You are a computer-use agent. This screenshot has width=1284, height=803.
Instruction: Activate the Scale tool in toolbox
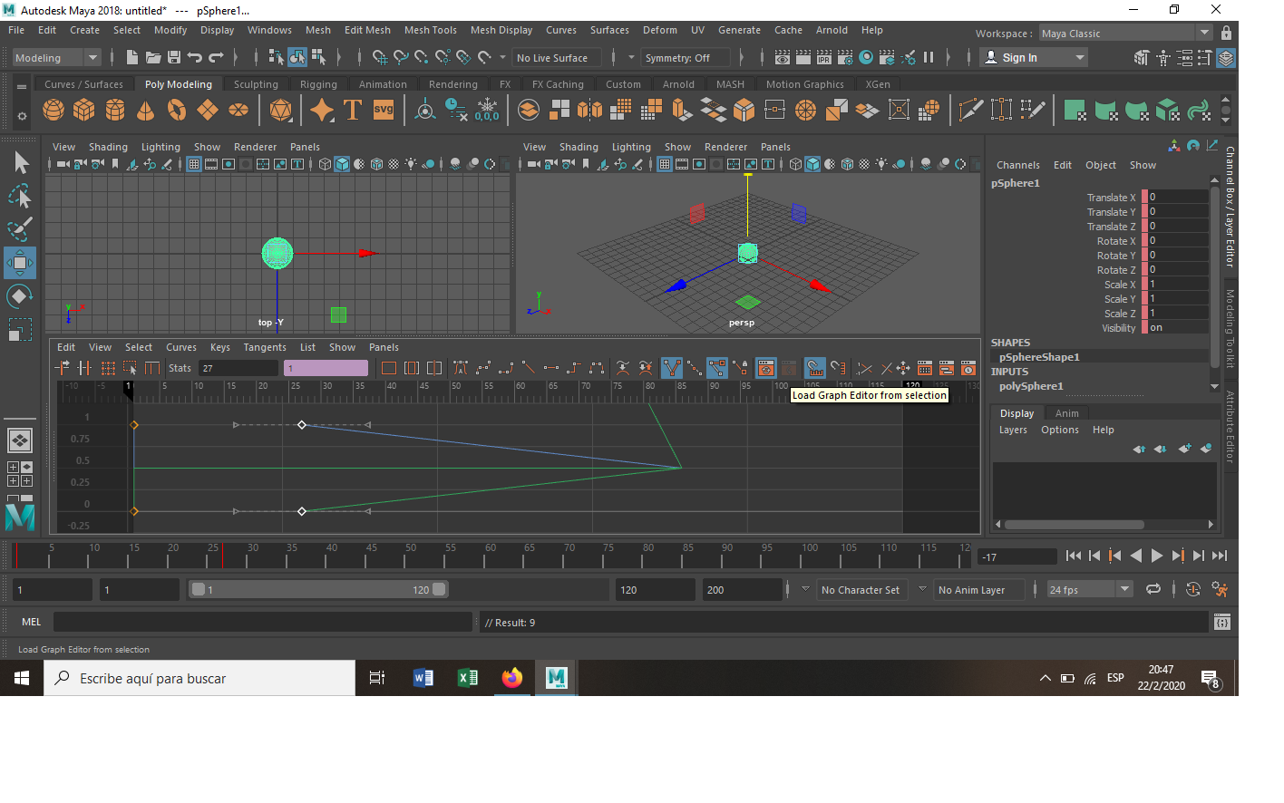20,329
